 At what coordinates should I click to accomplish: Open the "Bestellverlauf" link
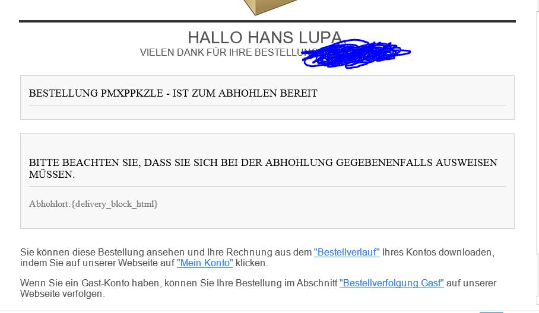tap(347, 253)
